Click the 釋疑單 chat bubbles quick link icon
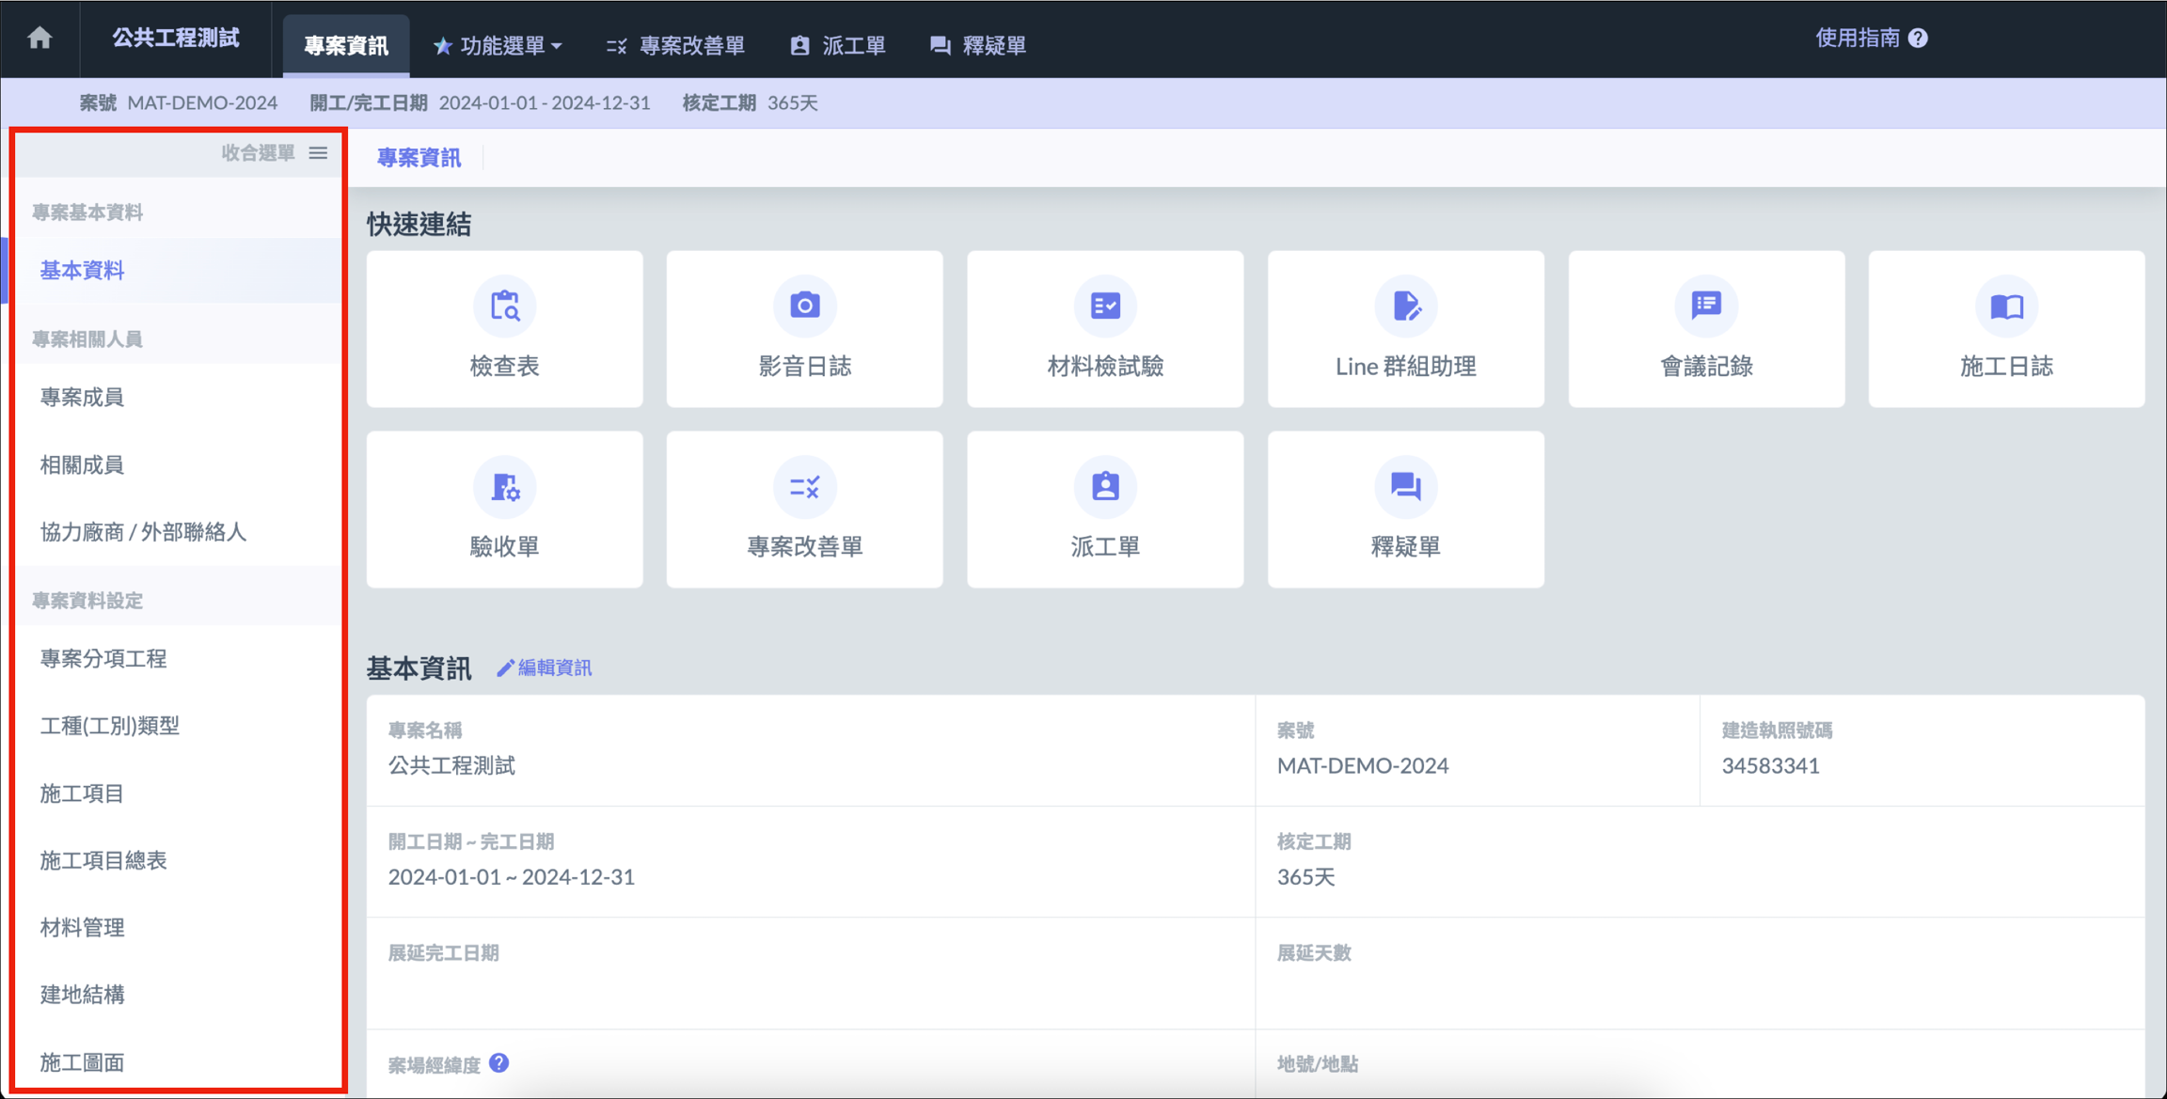Viewport: 2167px width, 1099px height. tap(1405, 487)
